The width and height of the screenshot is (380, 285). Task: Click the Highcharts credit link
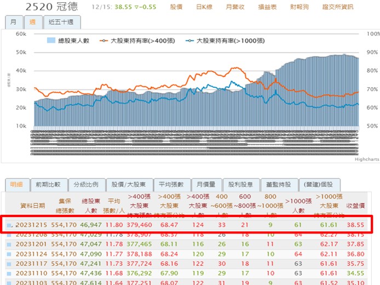367,159
